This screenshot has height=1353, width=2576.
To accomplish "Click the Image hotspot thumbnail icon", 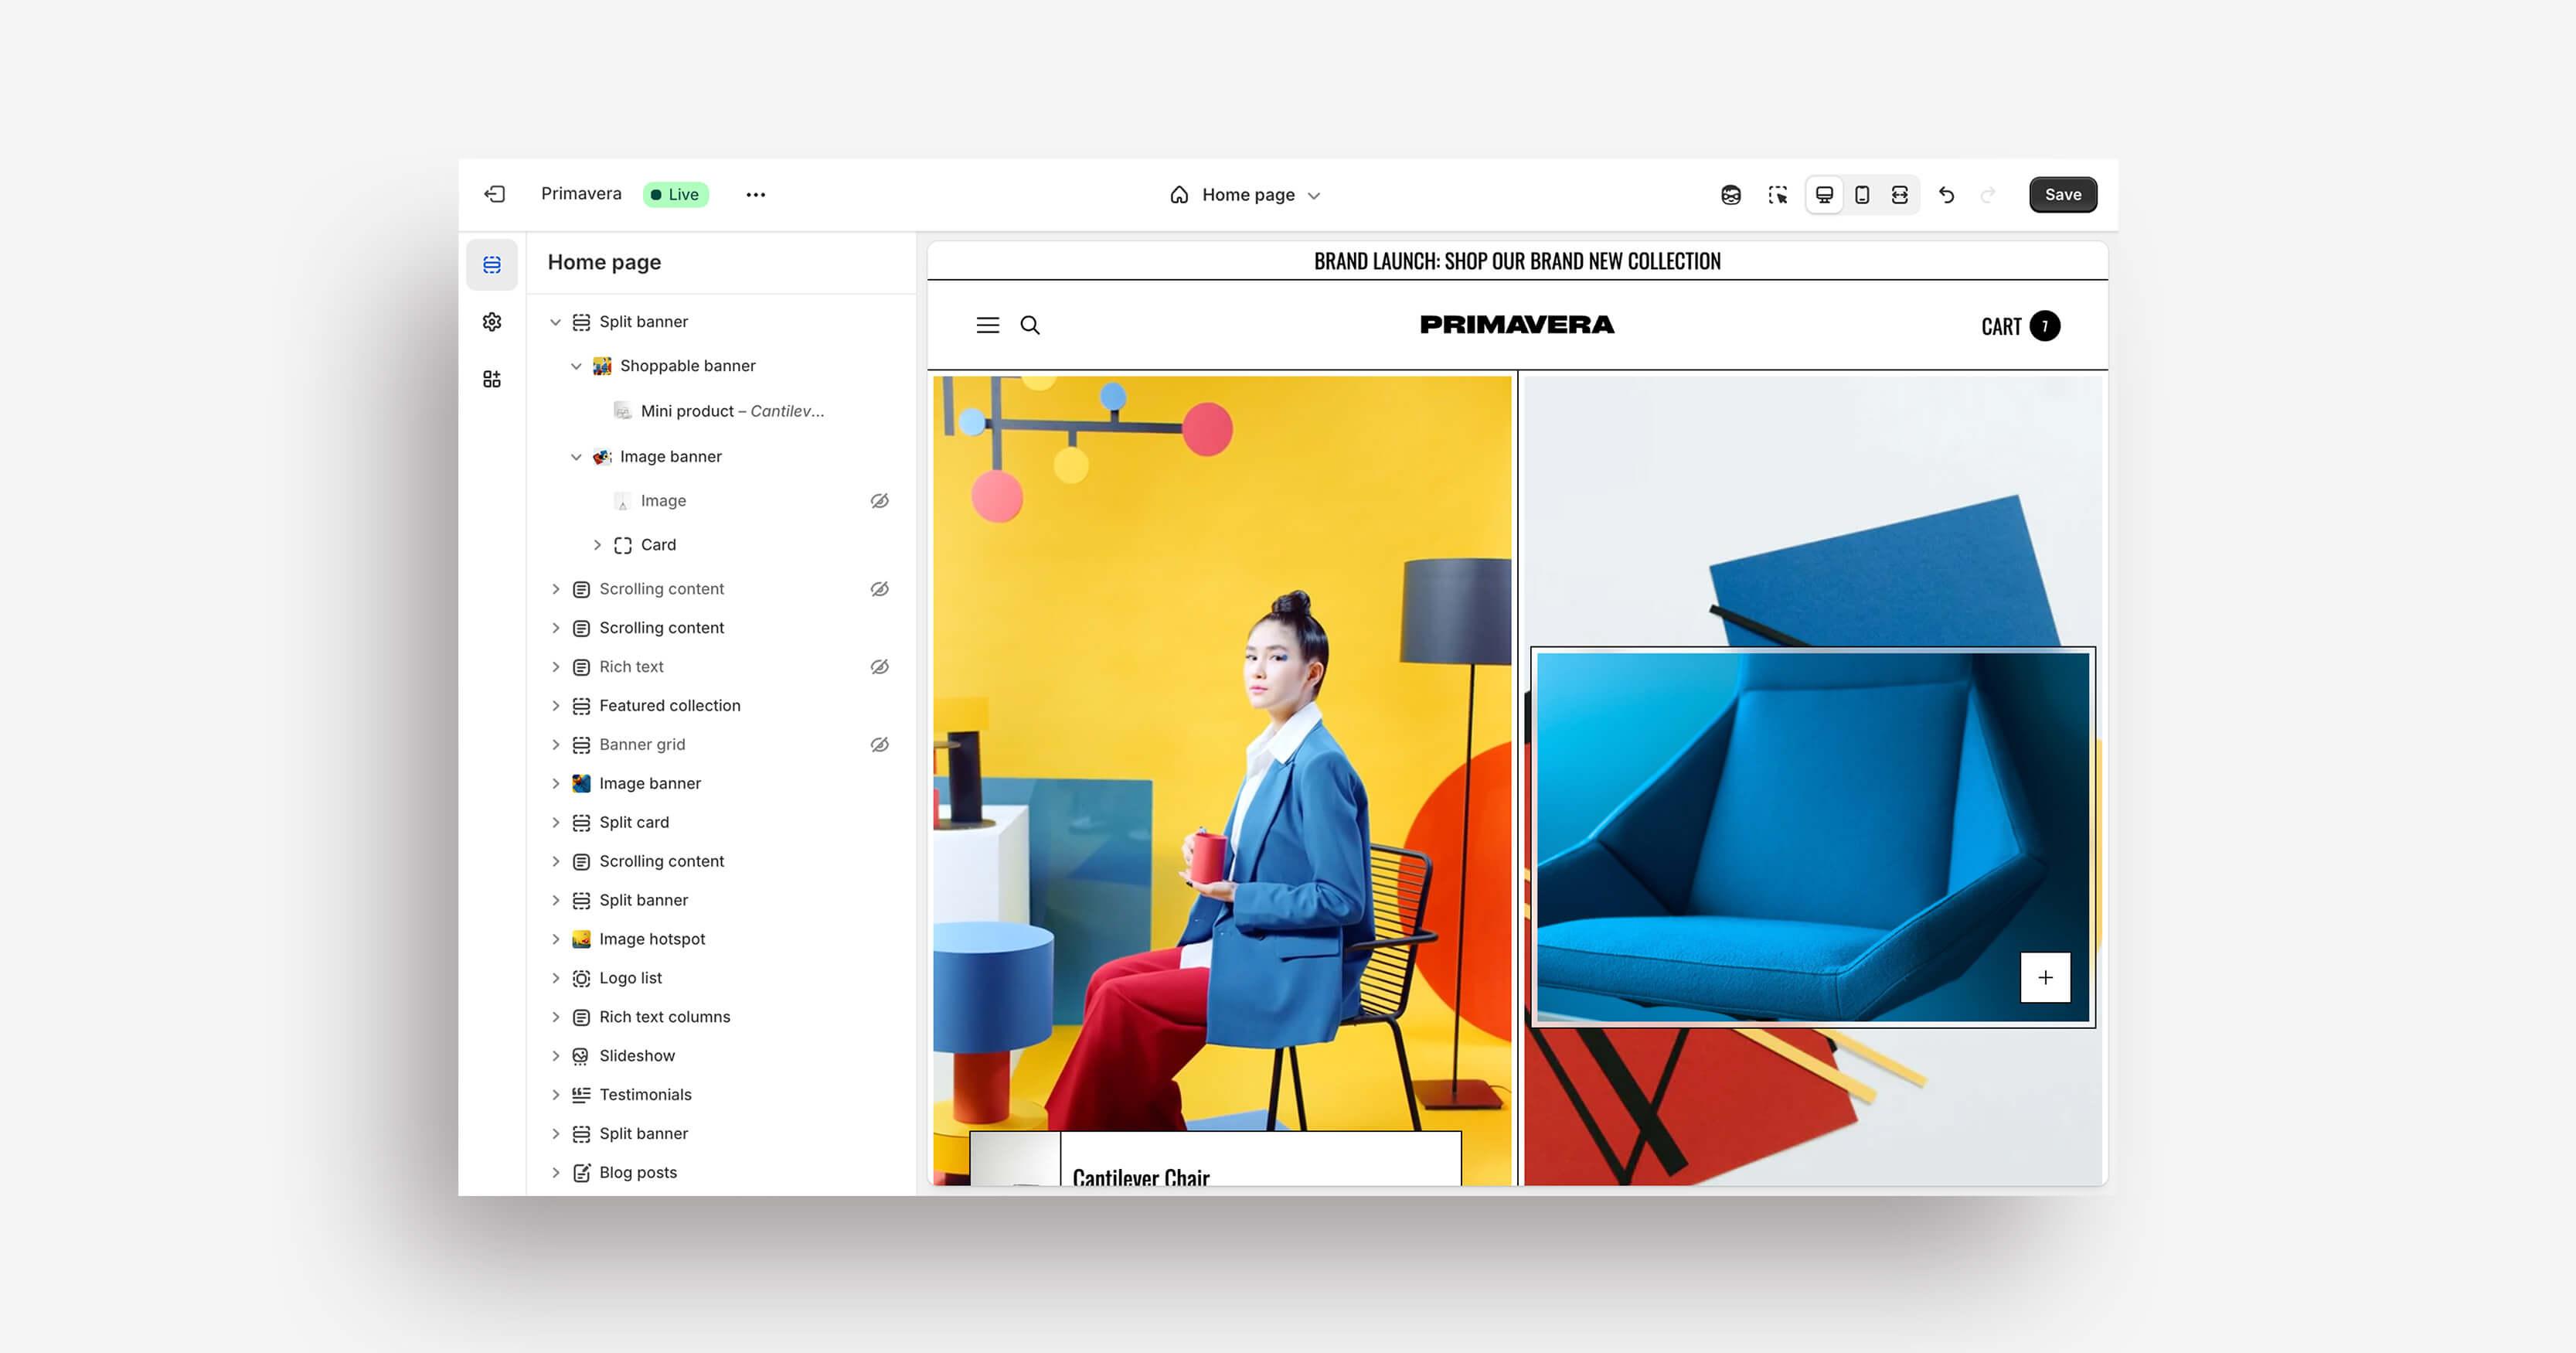I will [x=581, y=939].
